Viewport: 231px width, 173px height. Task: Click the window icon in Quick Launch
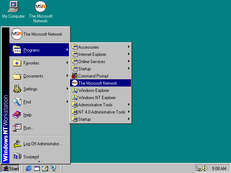37,168
